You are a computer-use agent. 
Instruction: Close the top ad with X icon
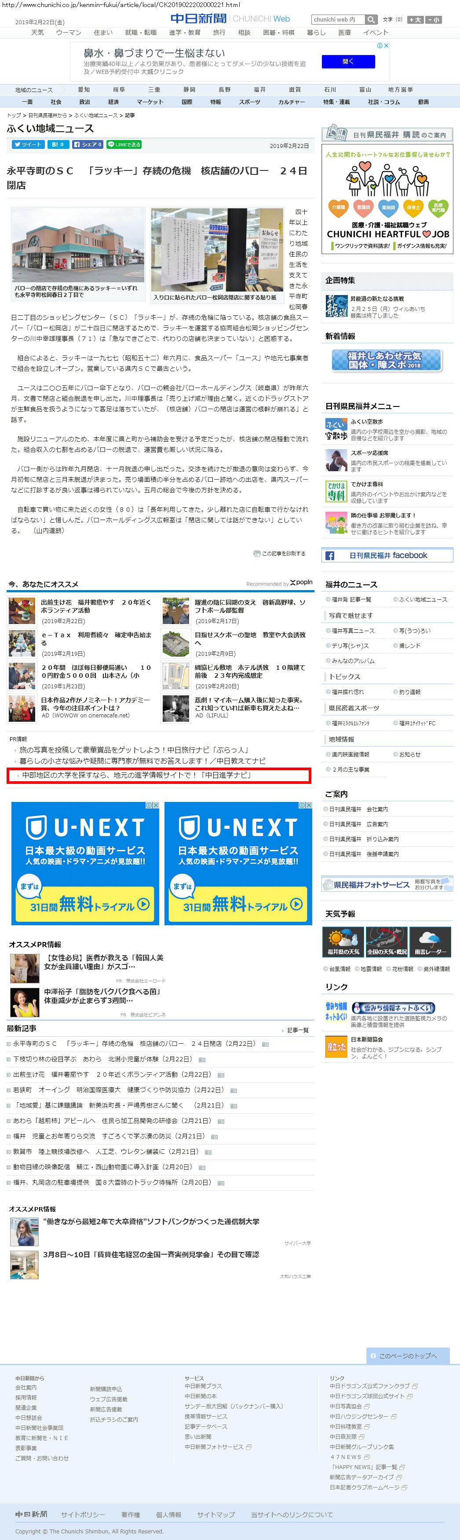(386, 45)
